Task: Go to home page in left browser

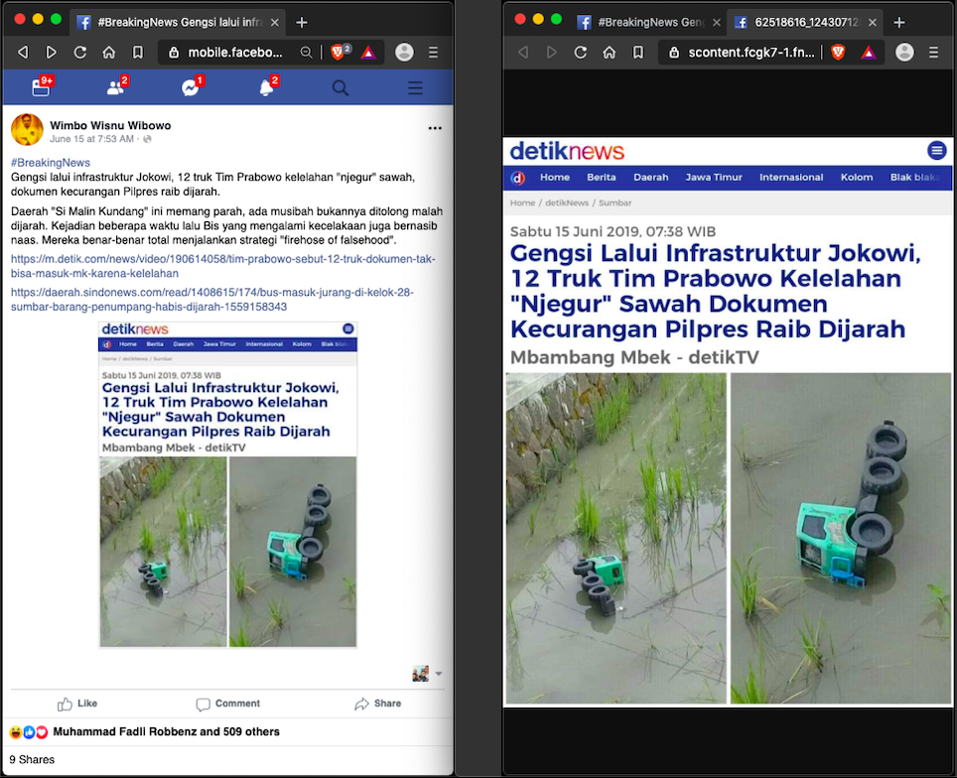Action: [109, 53]
